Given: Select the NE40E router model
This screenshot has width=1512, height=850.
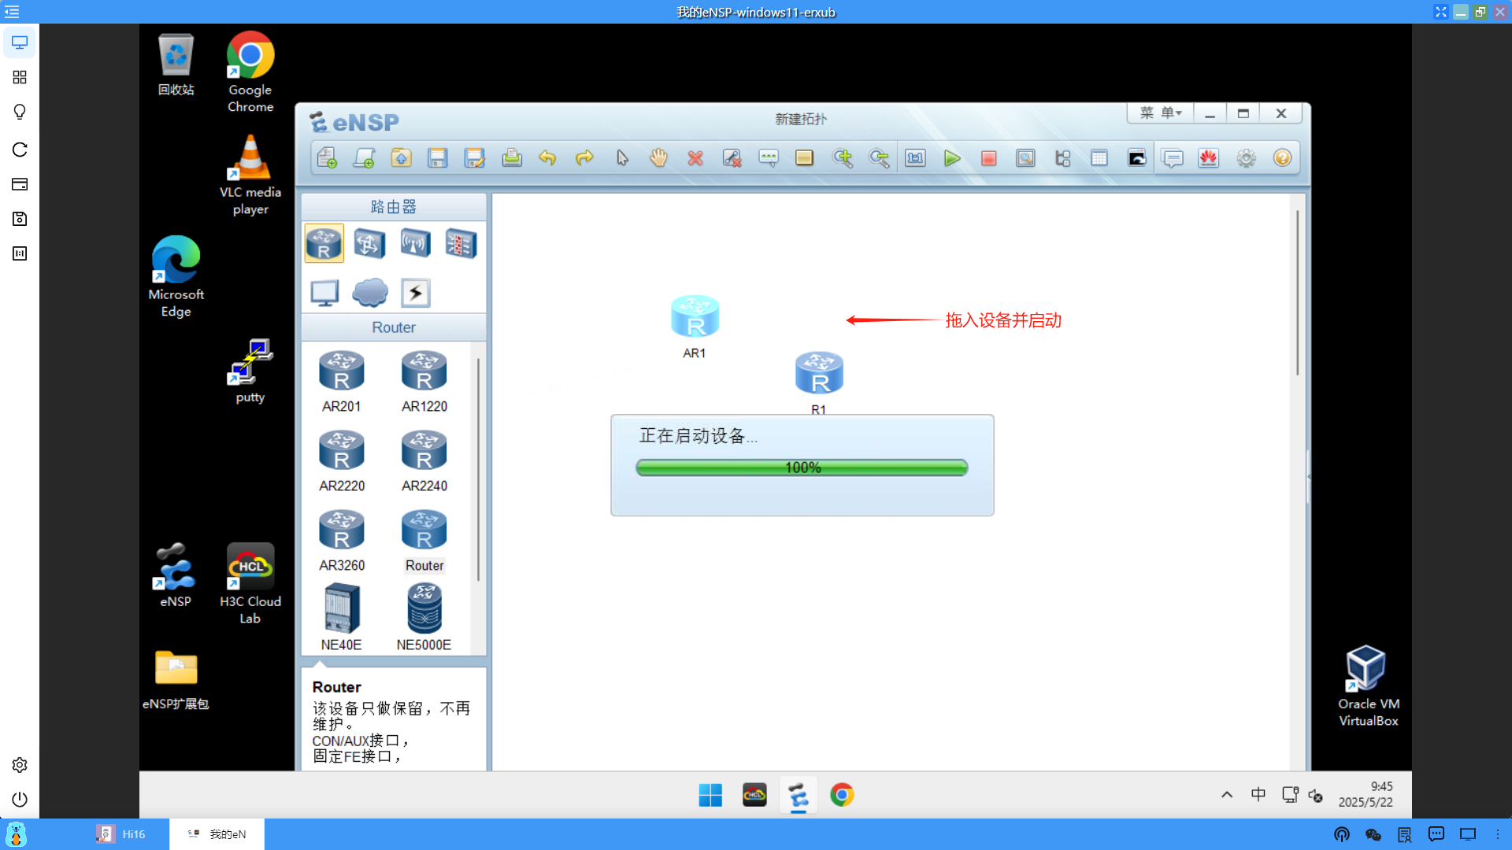Looking at the screenshot, I should pos(341,608).
